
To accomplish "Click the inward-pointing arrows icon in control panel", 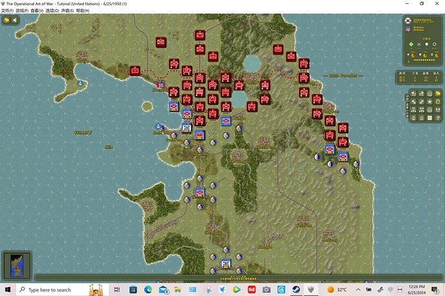I will [x=438, y=109].
